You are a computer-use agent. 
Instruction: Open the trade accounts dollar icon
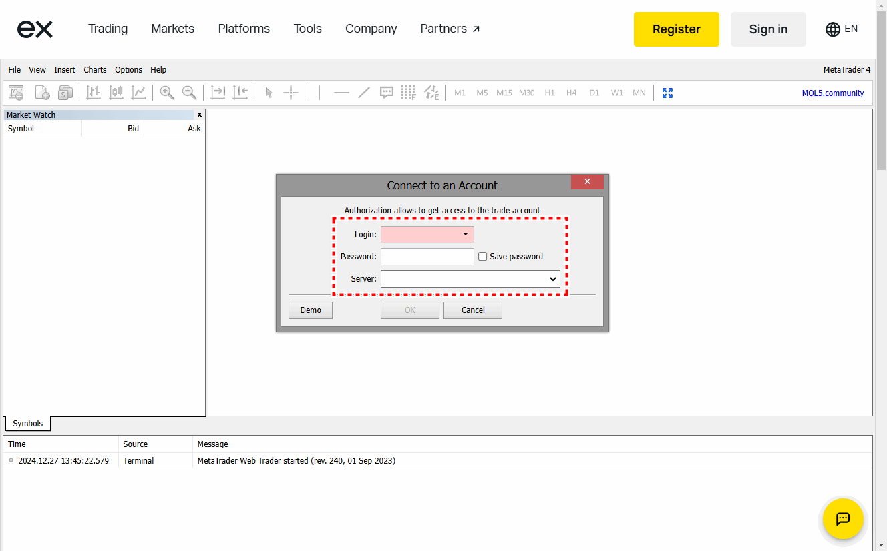pyautogui.click(x=65, y=93)
